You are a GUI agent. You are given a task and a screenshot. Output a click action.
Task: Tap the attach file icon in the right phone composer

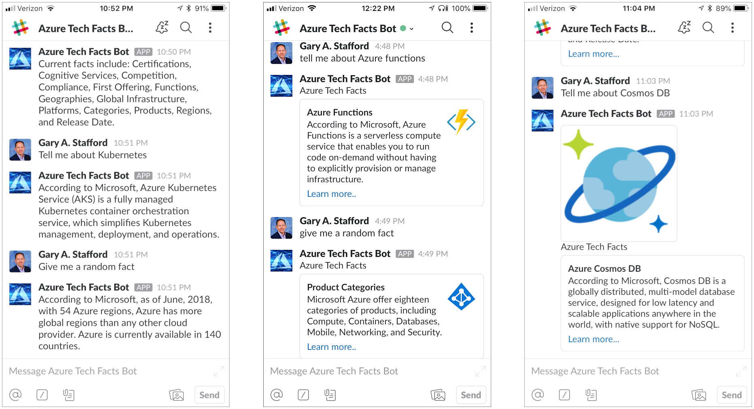coord(591,394)
